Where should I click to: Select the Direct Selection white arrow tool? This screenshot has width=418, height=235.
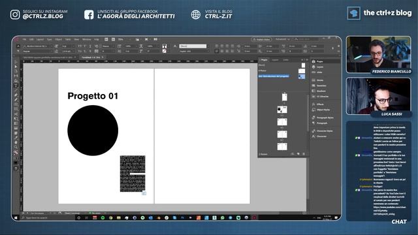click(16, 67)
